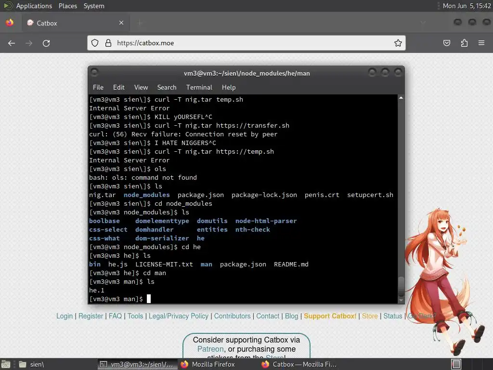The height and width of the screenshot is (370, 493).
Task: Click the app icon left of the Applications menu
Action: pos(8,6)
